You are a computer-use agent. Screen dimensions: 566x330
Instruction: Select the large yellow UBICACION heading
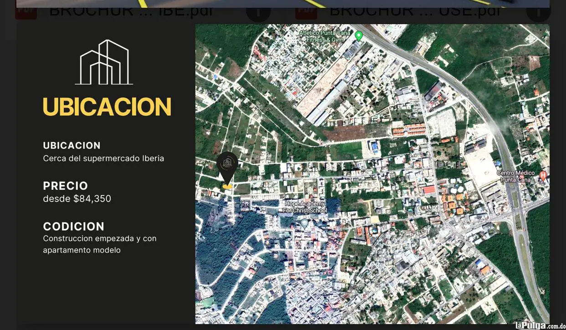(x=107, y=107)
